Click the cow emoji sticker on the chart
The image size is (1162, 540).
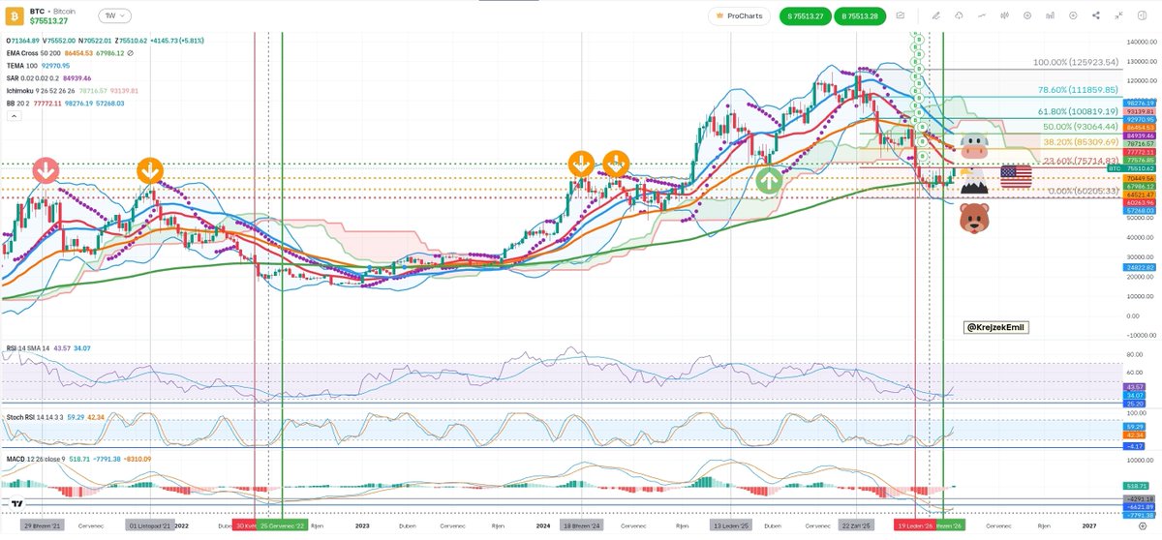click(x=972, y=147)
